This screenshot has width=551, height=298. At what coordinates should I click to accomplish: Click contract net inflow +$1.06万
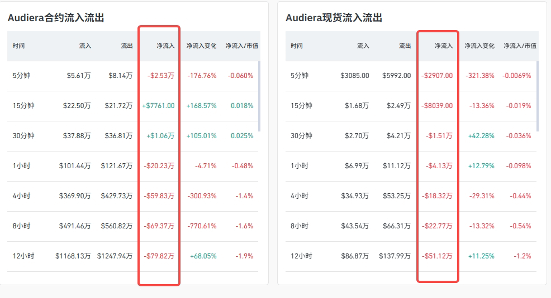coord(160,136)
